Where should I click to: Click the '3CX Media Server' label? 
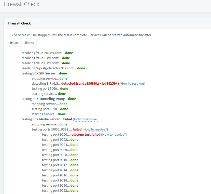coord(47,119)
